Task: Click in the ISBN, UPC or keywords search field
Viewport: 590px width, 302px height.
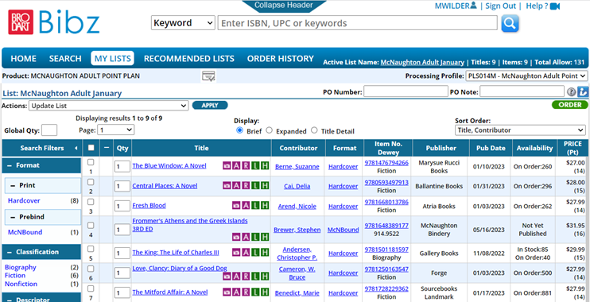Action: (x=358, y=23)
